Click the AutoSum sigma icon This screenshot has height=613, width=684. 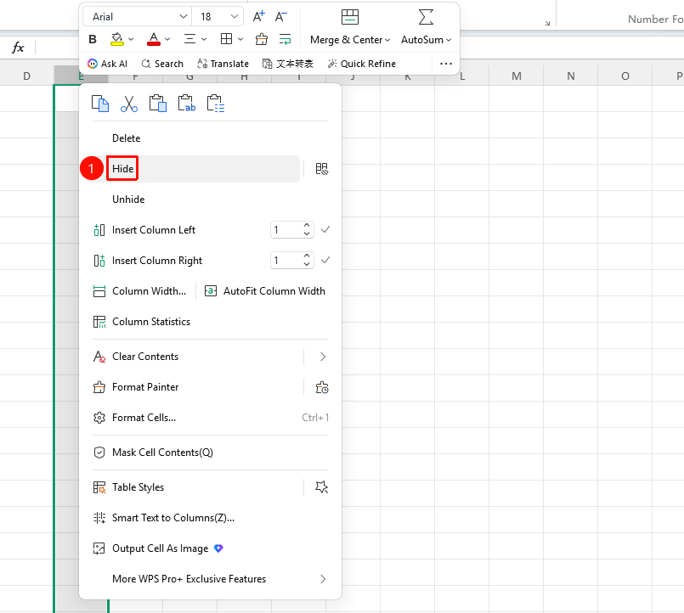tap(426, 17)
